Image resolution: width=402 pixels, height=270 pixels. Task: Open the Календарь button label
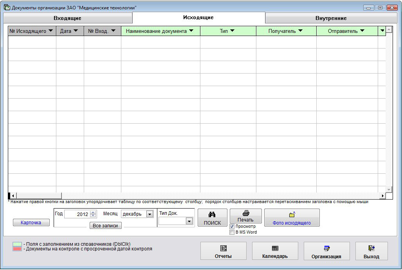[275, 256]
